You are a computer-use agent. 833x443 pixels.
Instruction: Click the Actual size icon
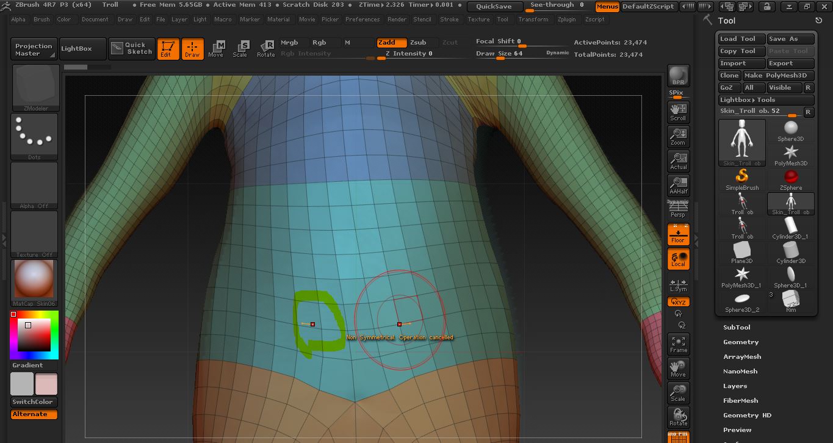[x=678, y=160]
